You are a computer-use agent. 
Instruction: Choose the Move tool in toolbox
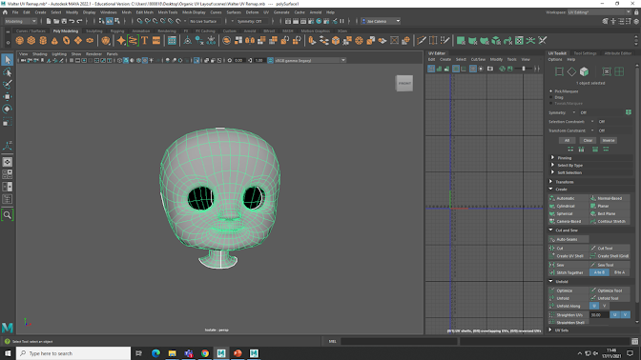coord(8,97)
